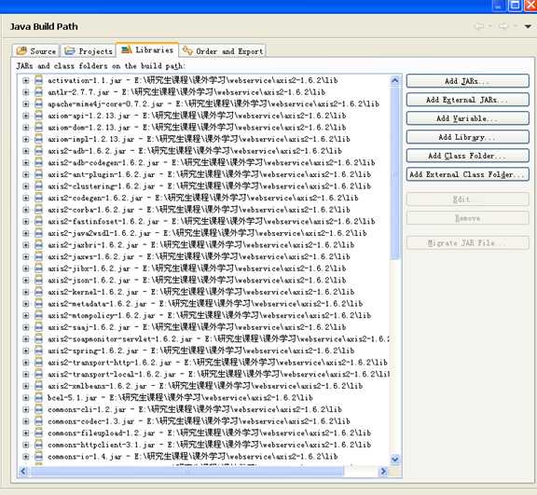Image resolution: width=537 pixels, height=495 pixels.
Task: Expand the axis2-transport-local-1.6.2.jar node
Action: pos(26,374)
